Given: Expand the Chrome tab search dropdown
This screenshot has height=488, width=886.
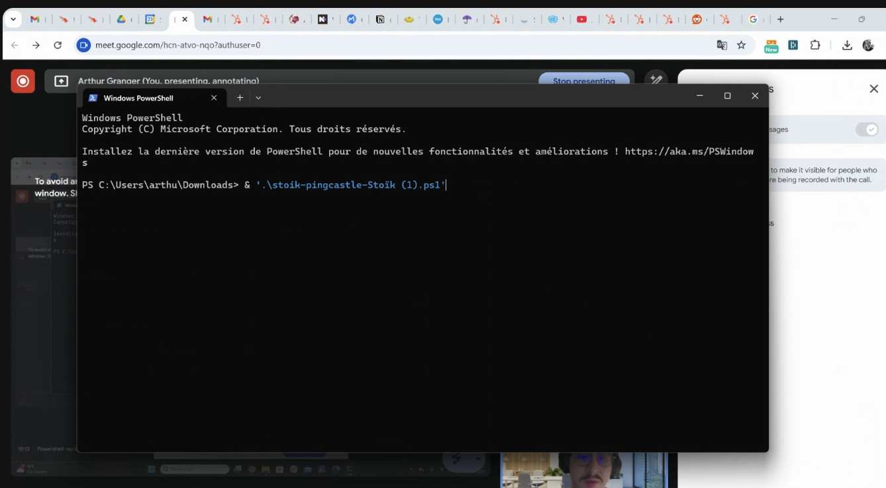Looking at the screenshot, I should 13,19.
